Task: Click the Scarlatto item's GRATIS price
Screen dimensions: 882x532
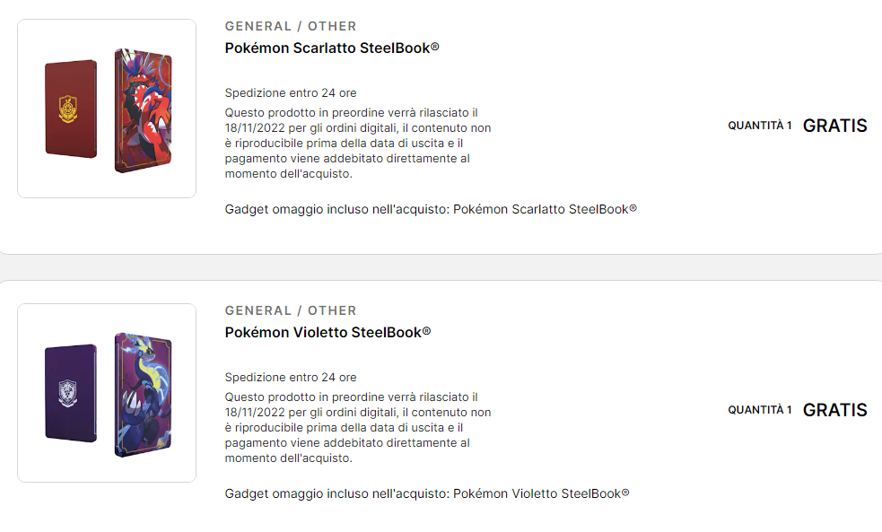Action: pyautogui.click(x=834, y=126)
